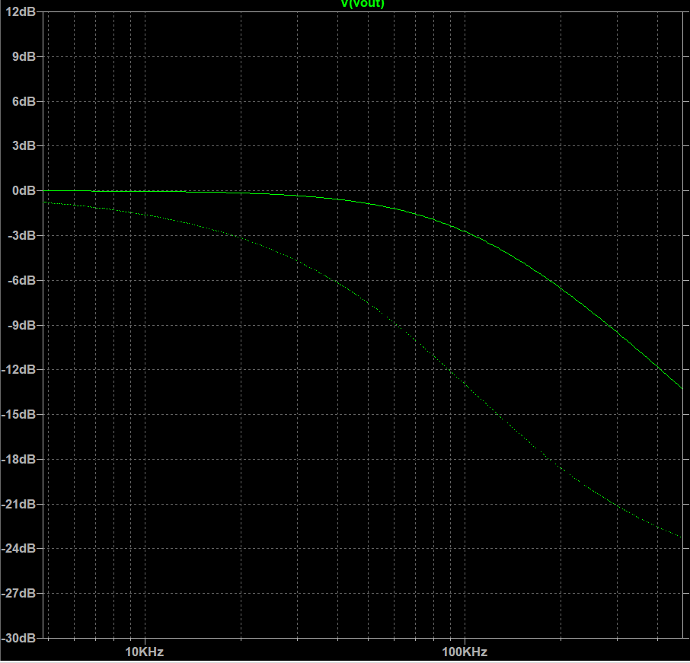Viewport: 690px width, 663px height.
Task: Click the -30dB axis label
Action: (18, 638)
